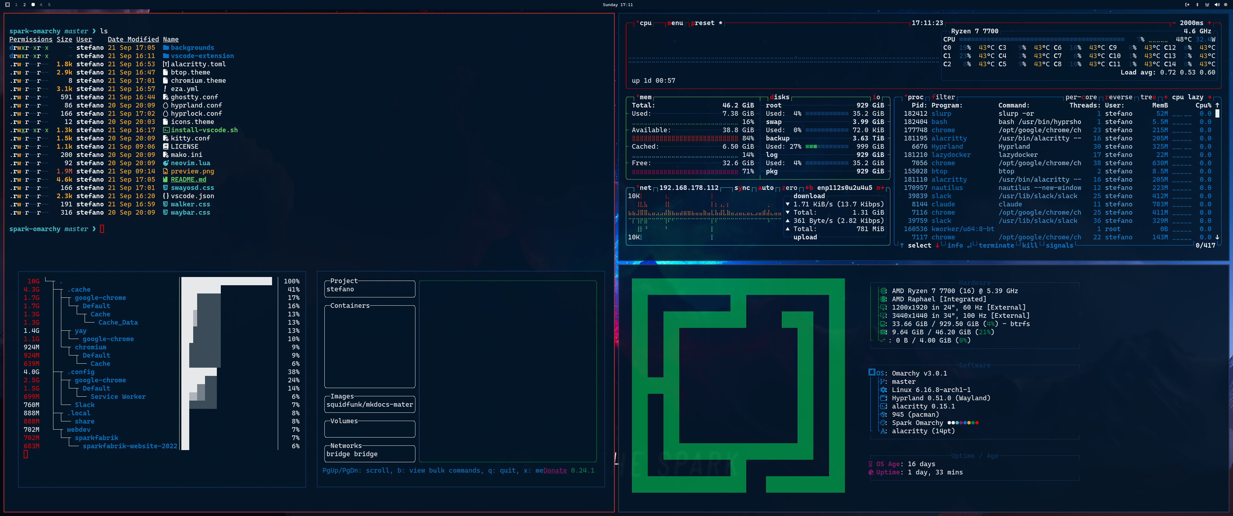
Task: Expand the .cache directory tree entry
Action: (78, 290)
